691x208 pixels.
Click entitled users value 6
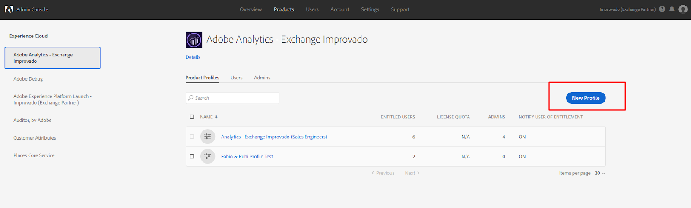pos(414,137)
